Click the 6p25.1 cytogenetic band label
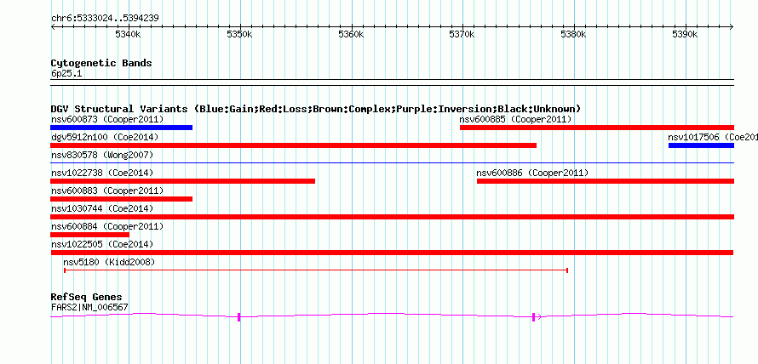The width and height of the screenshot is (758, 364). [x=66, y=74]
